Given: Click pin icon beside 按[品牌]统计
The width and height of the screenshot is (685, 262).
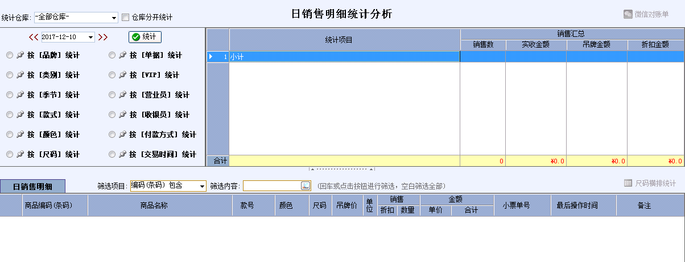Looking at the screenshot, I should coord(20,55).
